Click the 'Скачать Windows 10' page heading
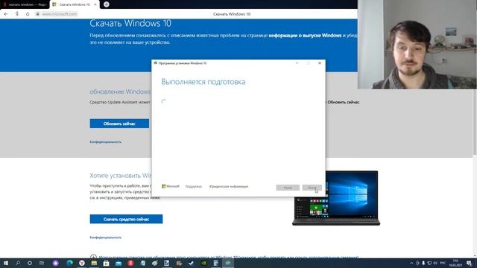Image resolution: width=477 pixels, height=268 pixels. 130,23
